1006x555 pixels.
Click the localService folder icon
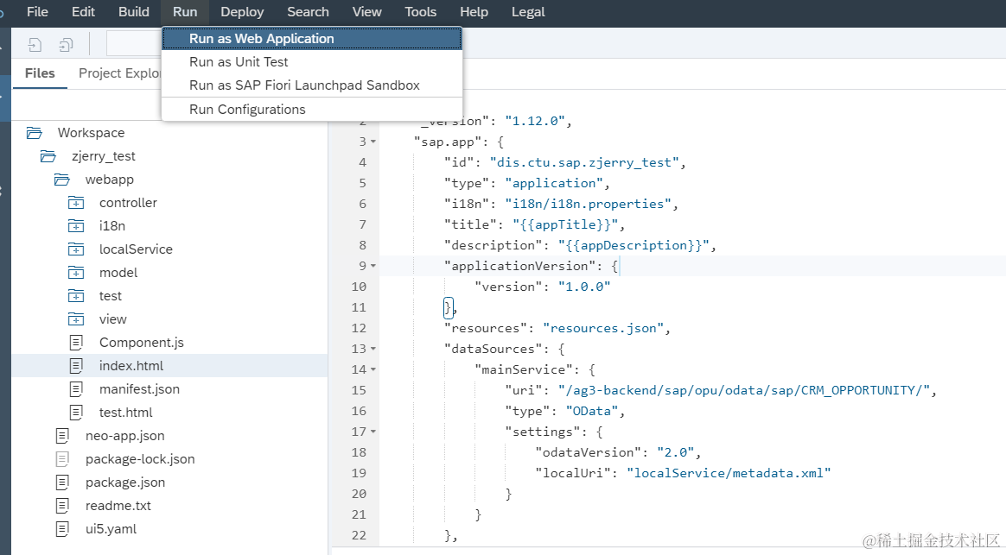(x=76, y=249)
